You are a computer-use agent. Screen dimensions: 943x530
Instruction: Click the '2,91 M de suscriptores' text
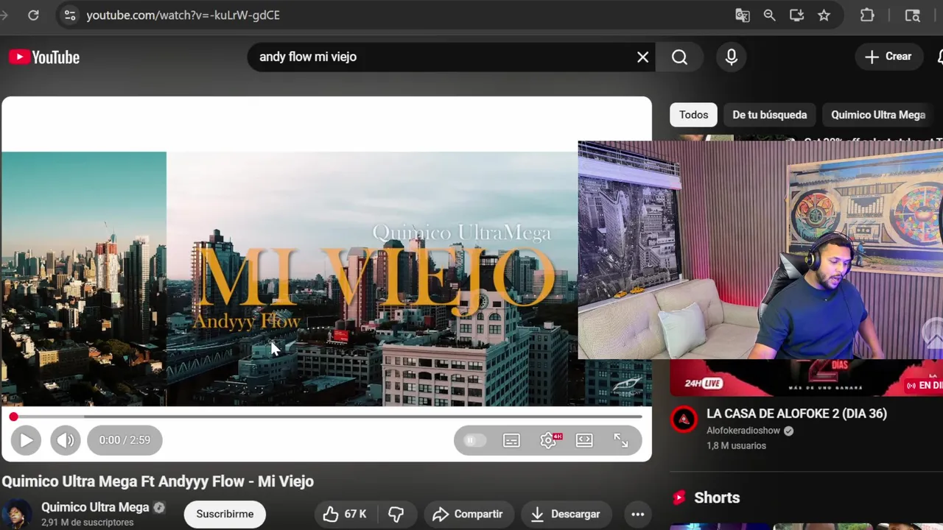88,522
